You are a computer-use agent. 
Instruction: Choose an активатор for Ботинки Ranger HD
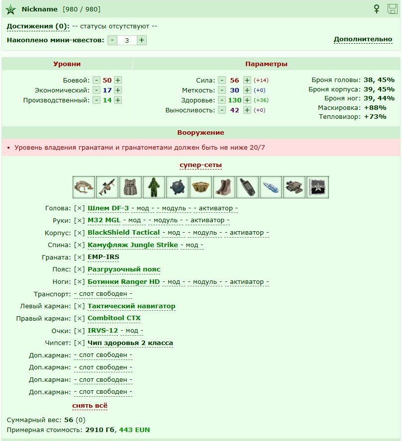pyautogui.click(x=247, y=282)
